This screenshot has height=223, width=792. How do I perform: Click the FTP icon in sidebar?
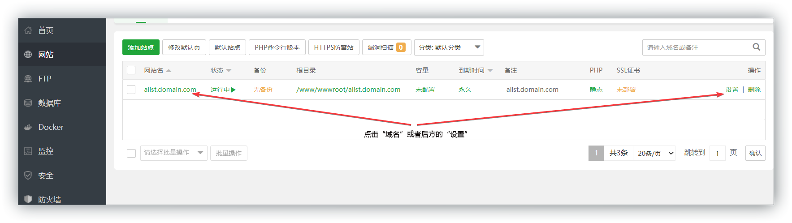28,79
